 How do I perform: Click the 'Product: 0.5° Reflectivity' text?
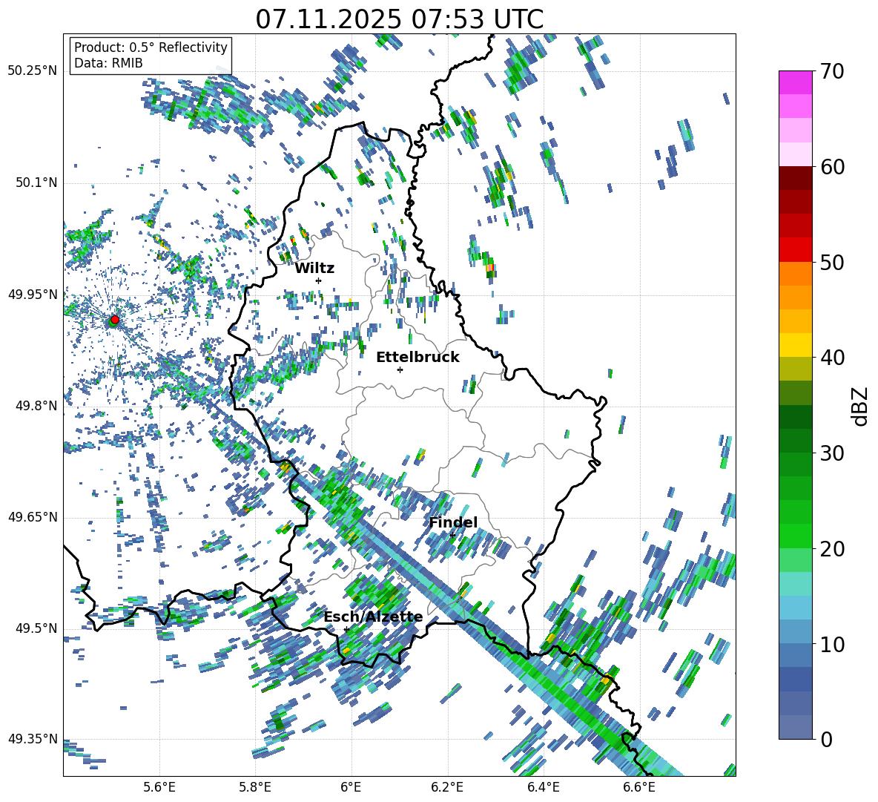pos(151,47)
